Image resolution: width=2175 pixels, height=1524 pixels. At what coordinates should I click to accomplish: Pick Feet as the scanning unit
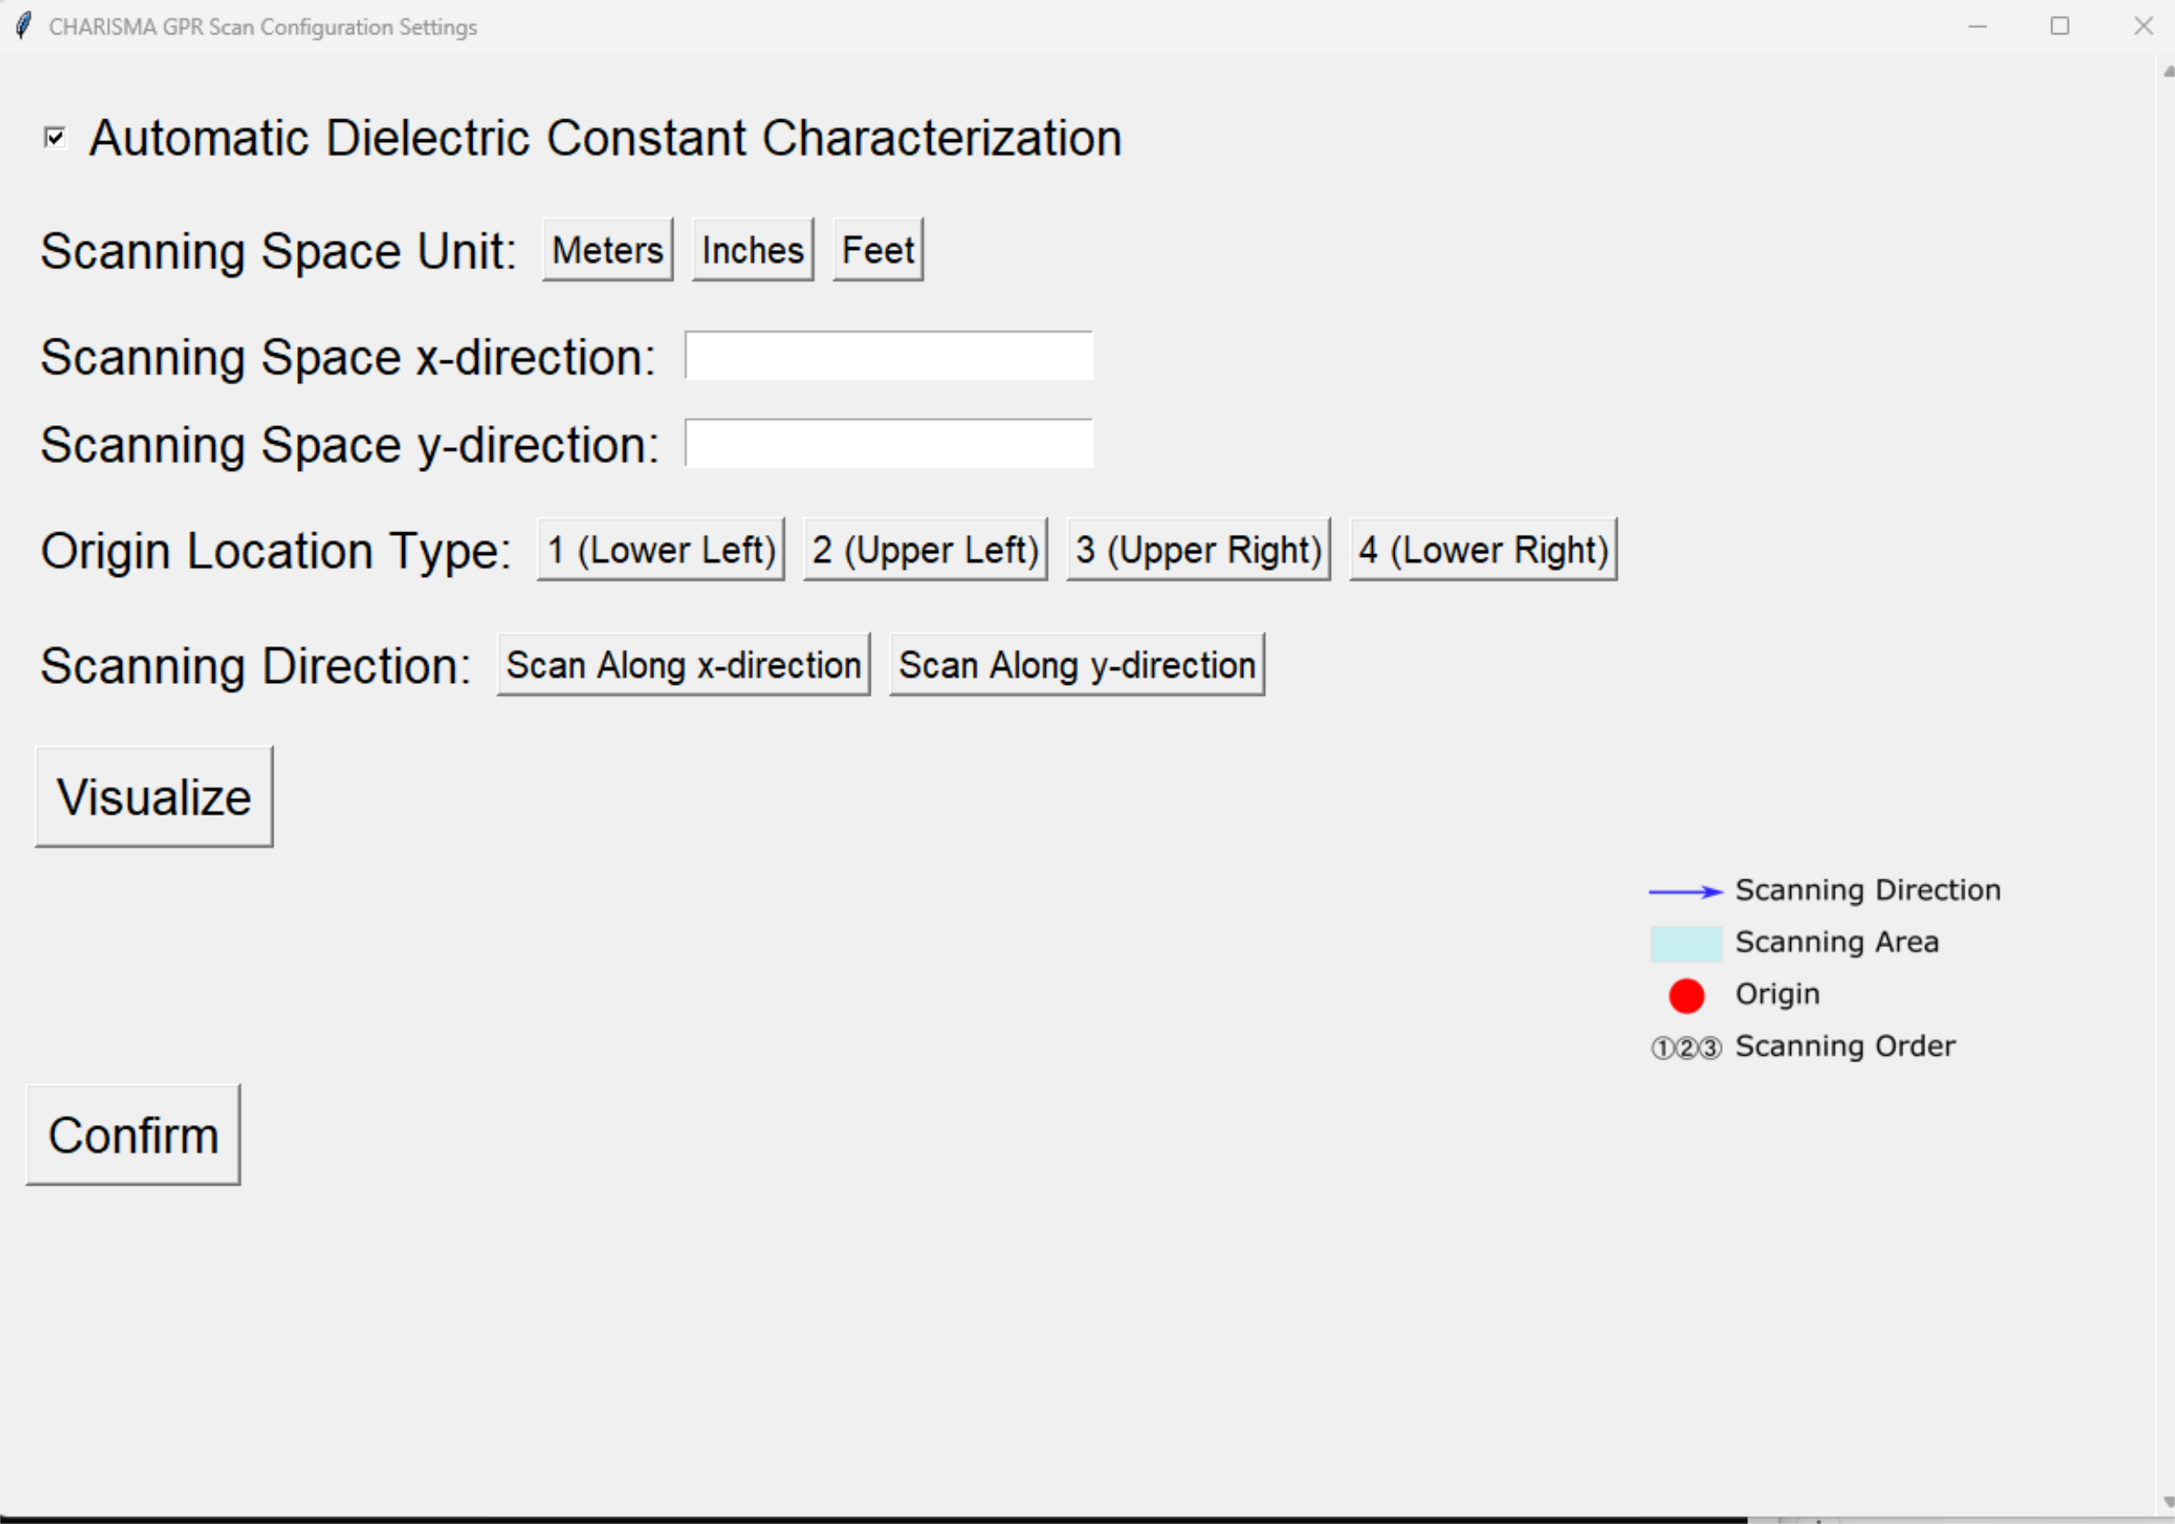pyautogui.click(x=878, y=250)
